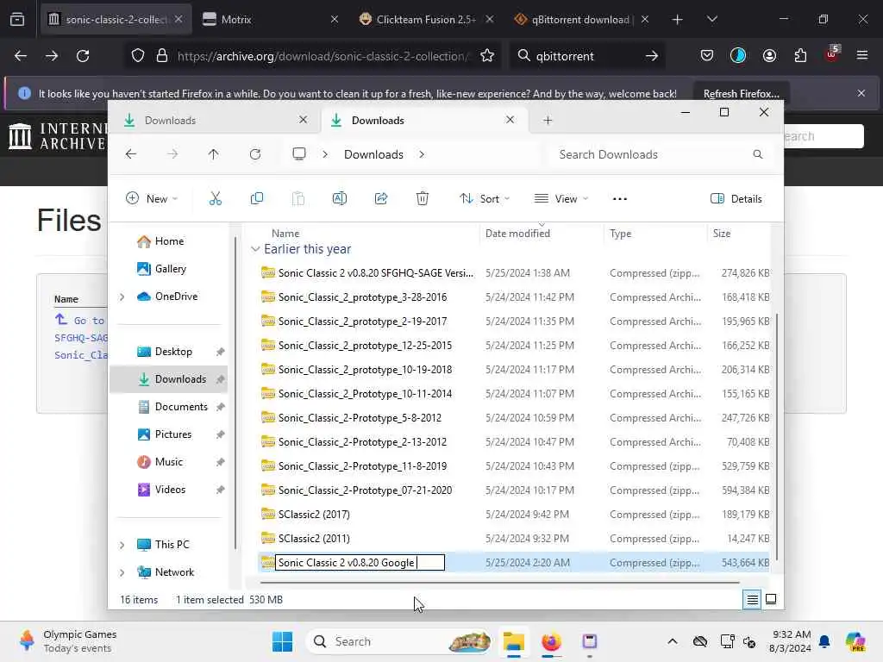
Task: Open File Explorer taskbar icon
Action: pyautogui.click(x=514, y=641)
